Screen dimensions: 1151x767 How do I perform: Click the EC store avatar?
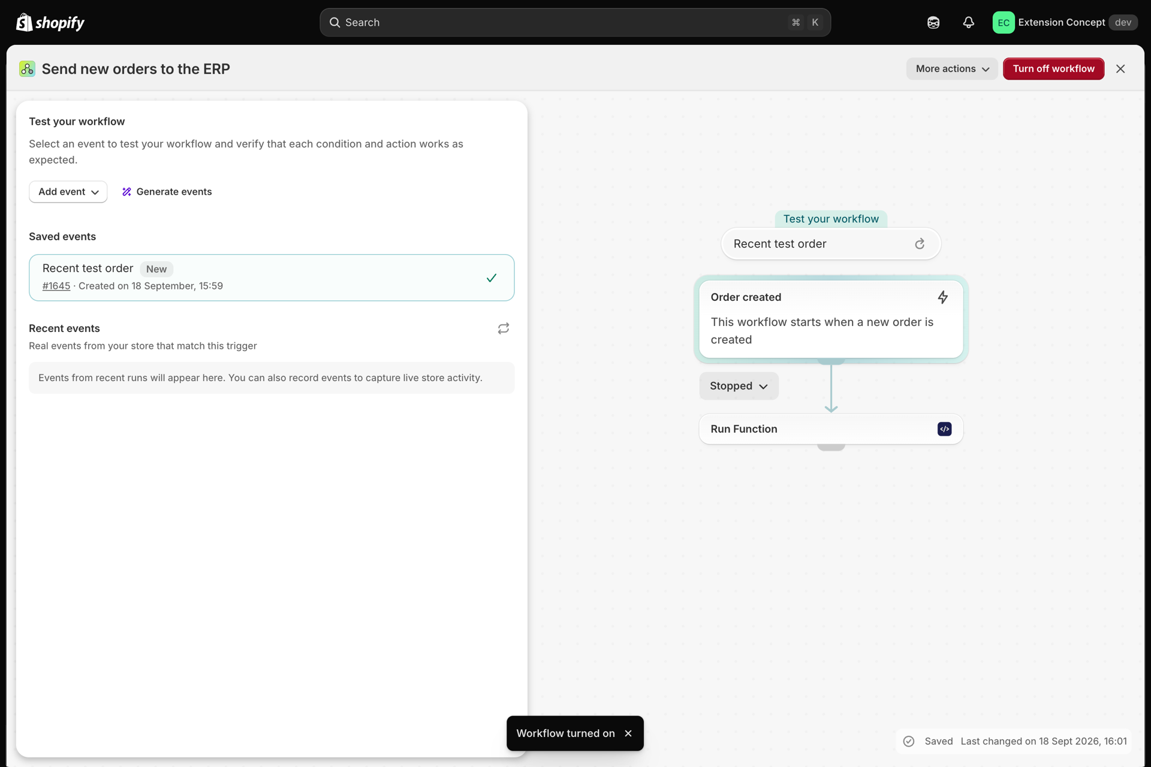point(1004,23)
